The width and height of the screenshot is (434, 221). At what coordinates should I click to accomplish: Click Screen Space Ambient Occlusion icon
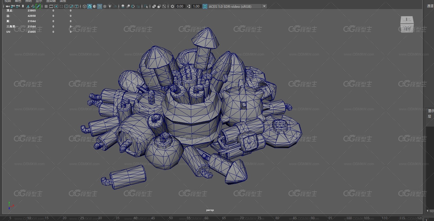click(123, 6)
